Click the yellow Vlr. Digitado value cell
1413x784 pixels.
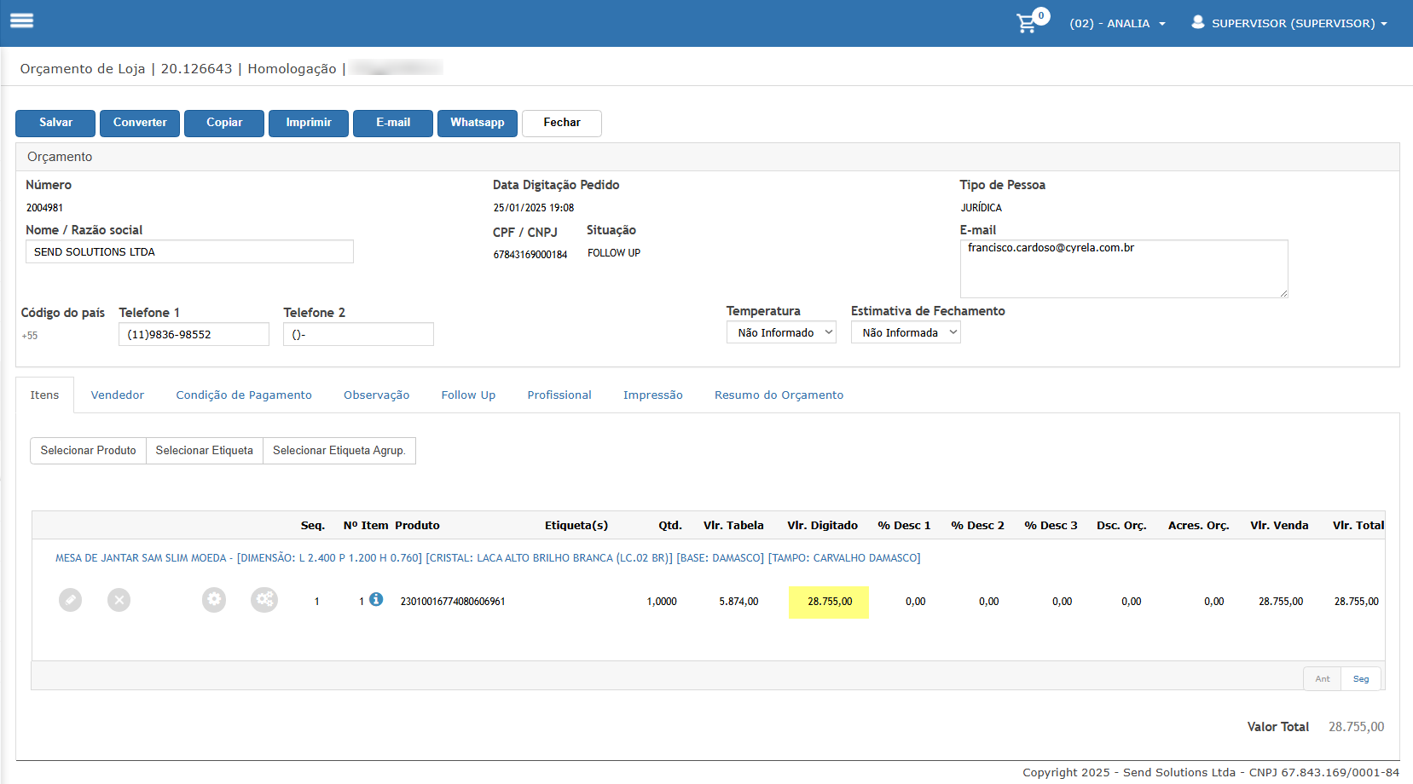click(x=829, y=602)
